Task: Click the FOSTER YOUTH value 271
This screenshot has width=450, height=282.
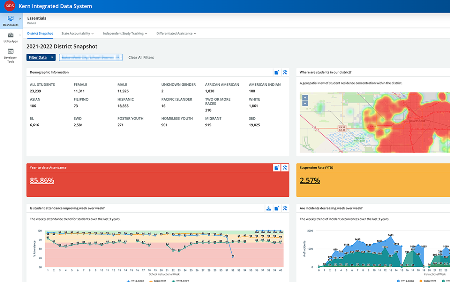Action: pyautogui.click(x=120, y=125)
